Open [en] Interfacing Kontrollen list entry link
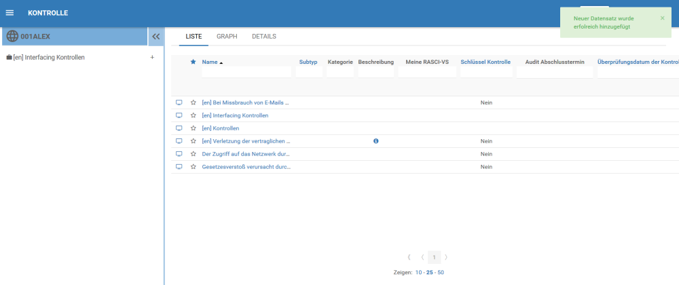Viewport: 679px width, 285px height. pyautogui.click(x=235, y=115)
